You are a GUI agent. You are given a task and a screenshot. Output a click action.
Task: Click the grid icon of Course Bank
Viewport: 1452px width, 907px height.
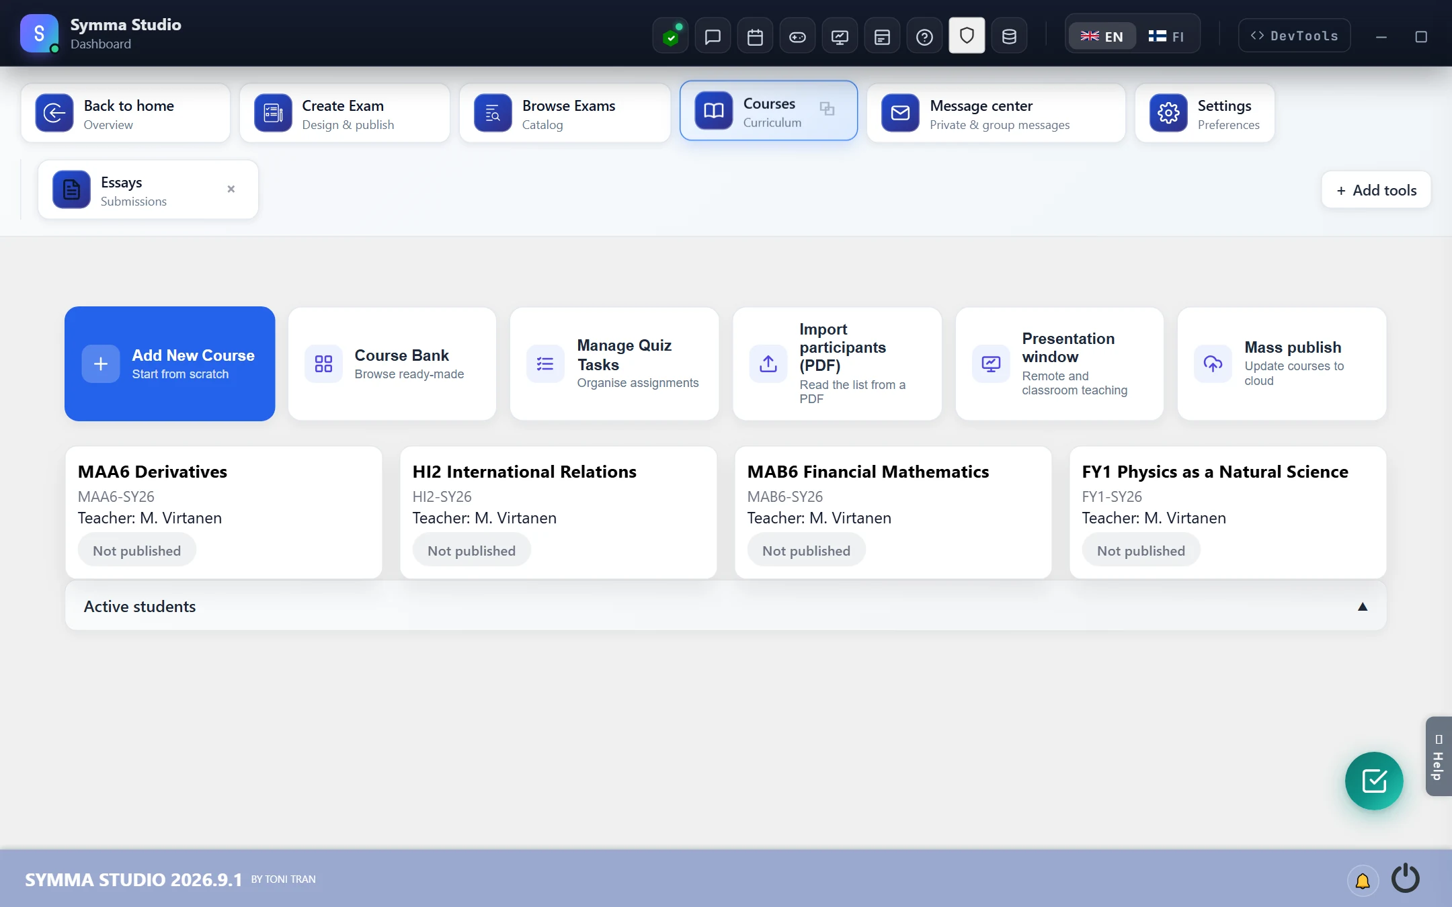click(x=323, y=364)
